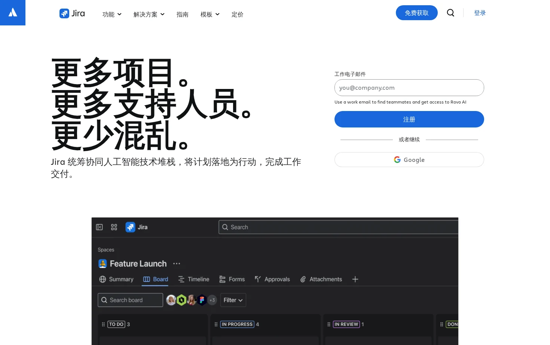Click the IN PROGRESS column label
The width and height of the screenshot is (550, 345).
click(237, 324)
